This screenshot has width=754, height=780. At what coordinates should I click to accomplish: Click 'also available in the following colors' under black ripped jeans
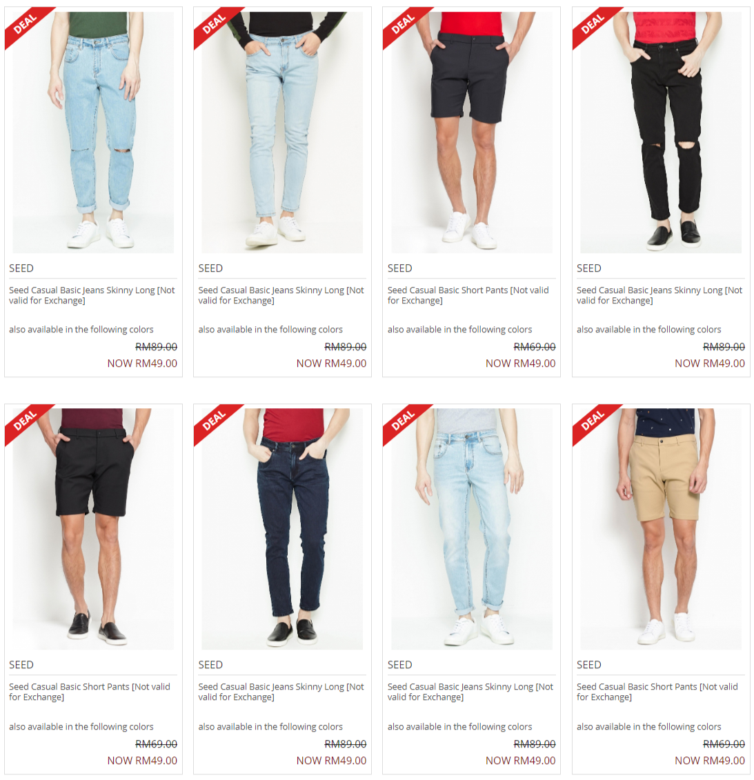(x=649, y=330)
